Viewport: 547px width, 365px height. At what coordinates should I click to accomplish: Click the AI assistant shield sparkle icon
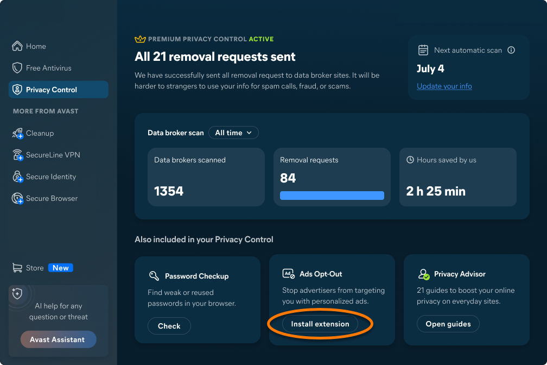[x=17, y=293]
